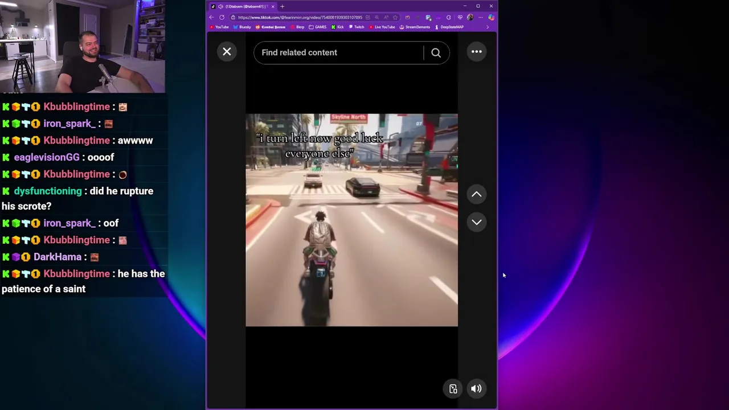Click the Find related content search field

[339, 52]
